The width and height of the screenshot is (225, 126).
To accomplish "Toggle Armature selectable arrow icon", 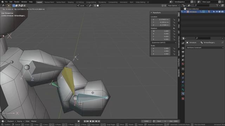I will [x=214, y=12].
